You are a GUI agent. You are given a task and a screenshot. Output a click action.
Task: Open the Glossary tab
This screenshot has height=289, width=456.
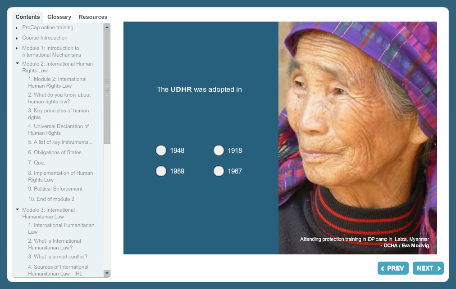tap(59, 17)
